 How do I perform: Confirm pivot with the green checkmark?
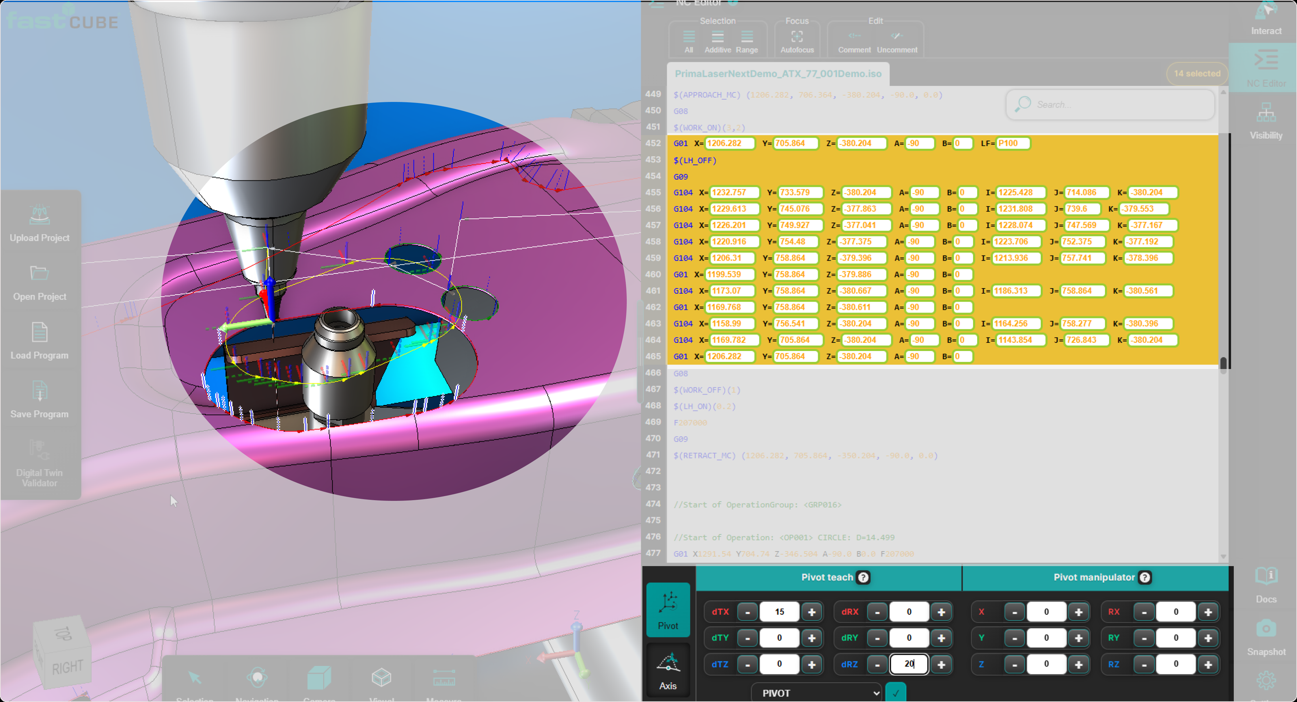(895, 692)
